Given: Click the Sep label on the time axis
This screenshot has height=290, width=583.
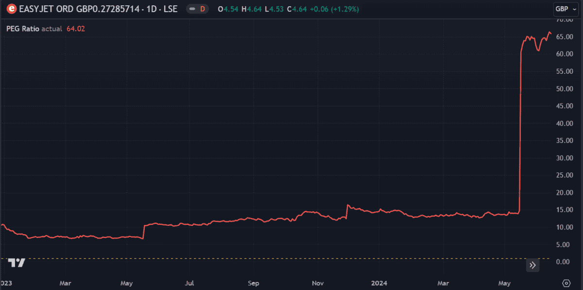Looking at the screenshot, I should click(x=253, y=283).
